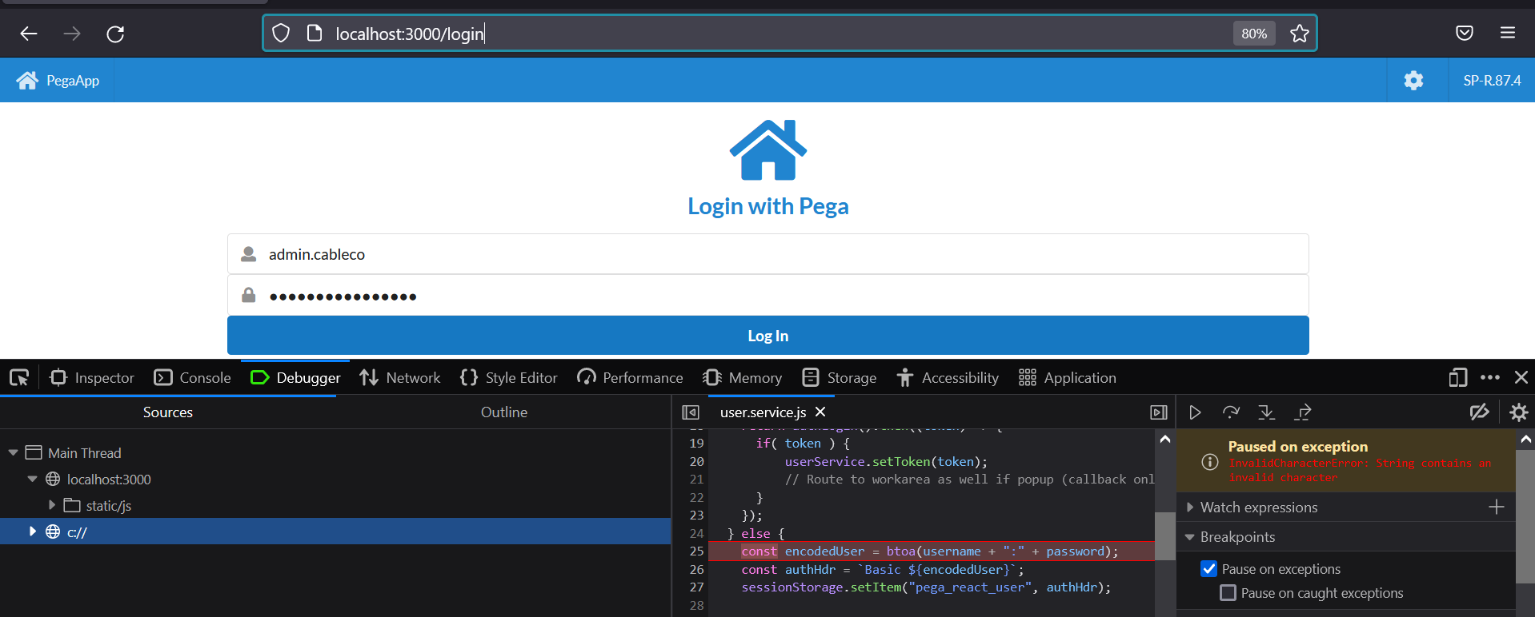Screen dimensions: 1535x617
Task: Open the PegaApp settings gear
Action: coord(1414,80)
